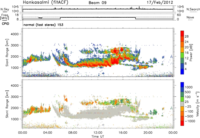Select the bright blue top segment of velocity colorbar

pos(182,85)
